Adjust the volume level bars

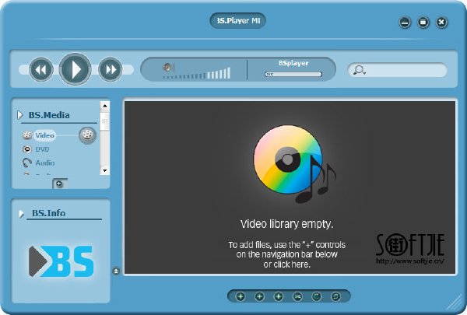click(x=197, y=74)
